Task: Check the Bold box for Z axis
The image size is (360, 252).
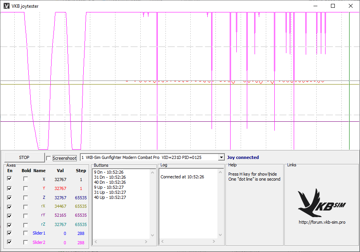Action: click(x=26, y=198)
